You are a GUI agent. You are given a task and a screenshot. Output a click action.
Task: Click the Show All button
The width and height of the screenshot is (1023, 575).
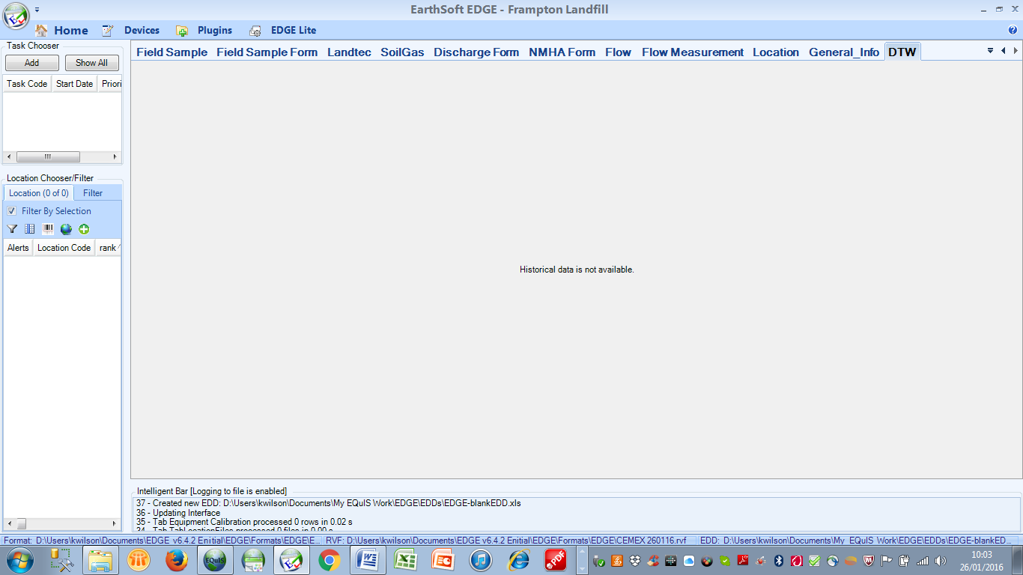click(x=92, y=63)
